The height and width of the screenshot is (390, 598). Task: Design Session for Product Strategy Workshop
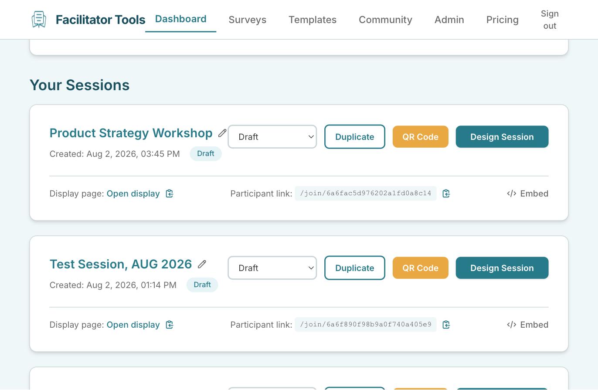pyautogui.click(x=502, y=137)
